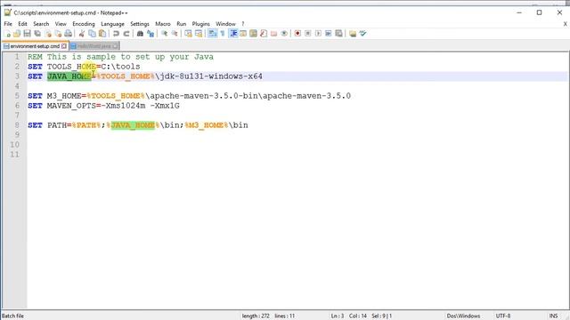Open Find with binoculars icon
Image resolution: width=570 pixels, height=320 pixels.
tap(140, 34)
